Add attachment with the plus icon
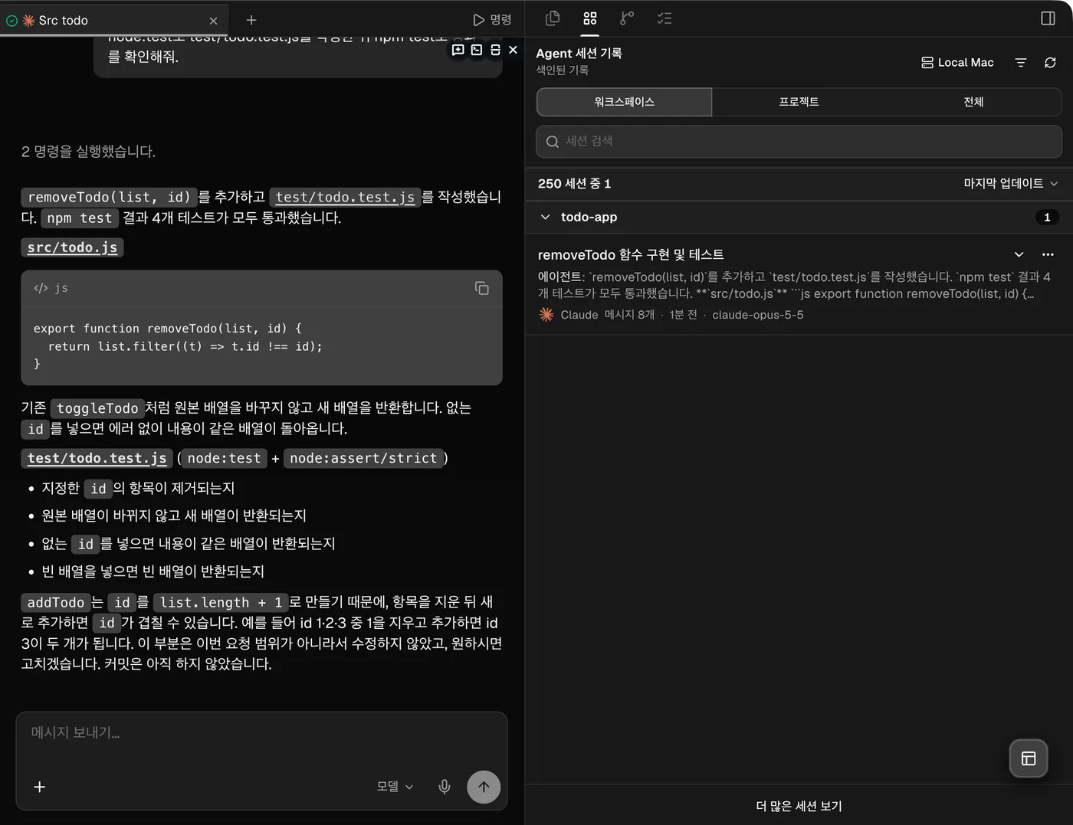Image resolution: width=1073 pixels, height=825 pixels. click(x=40, y=787)
